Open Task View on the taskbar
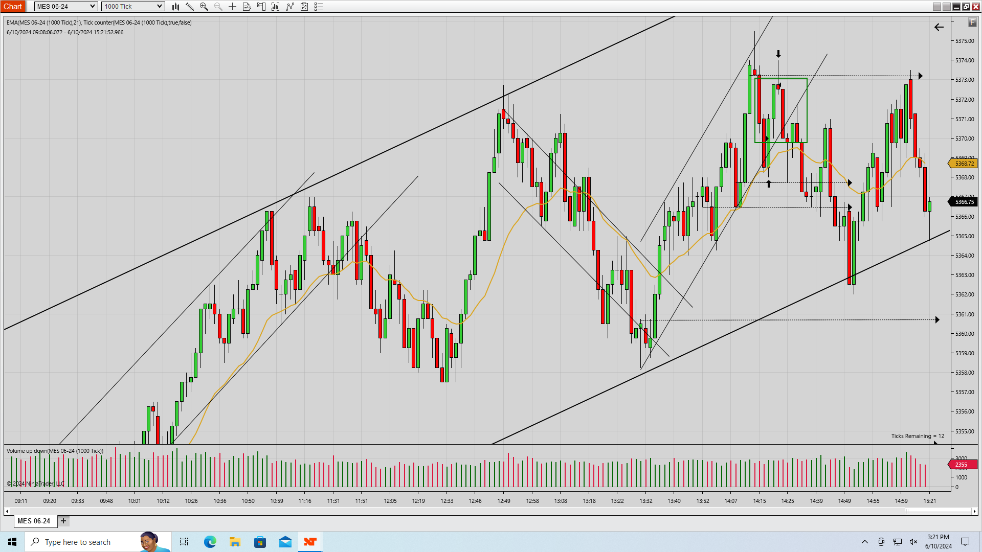Viewport: 982px width, 552px height. point(184,542)
